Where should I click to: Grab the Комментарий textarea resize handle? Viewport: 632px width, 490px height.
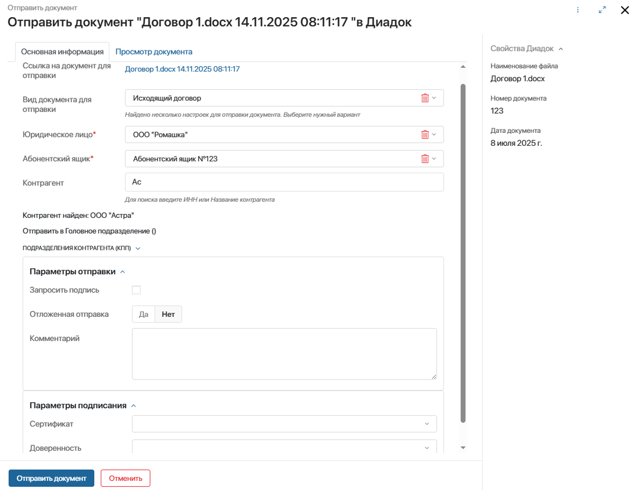(x=434, y=377)
